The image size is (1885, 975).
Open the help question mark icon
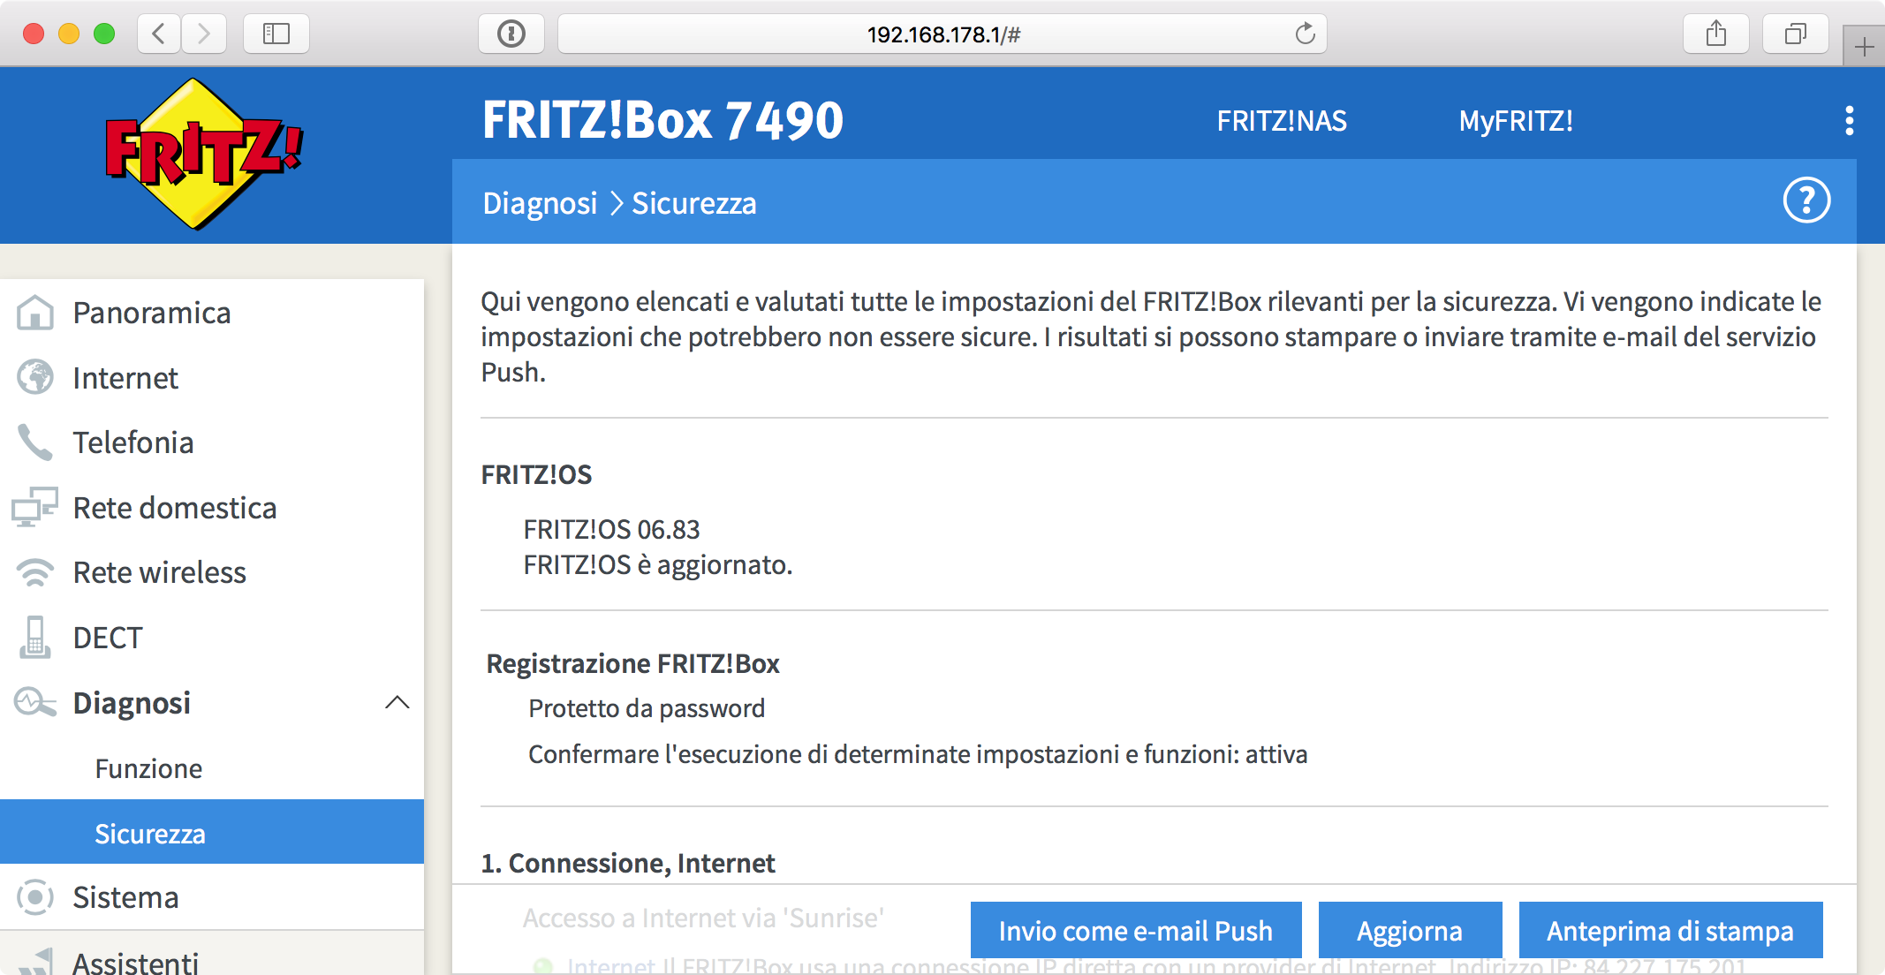coord(1806,200)
